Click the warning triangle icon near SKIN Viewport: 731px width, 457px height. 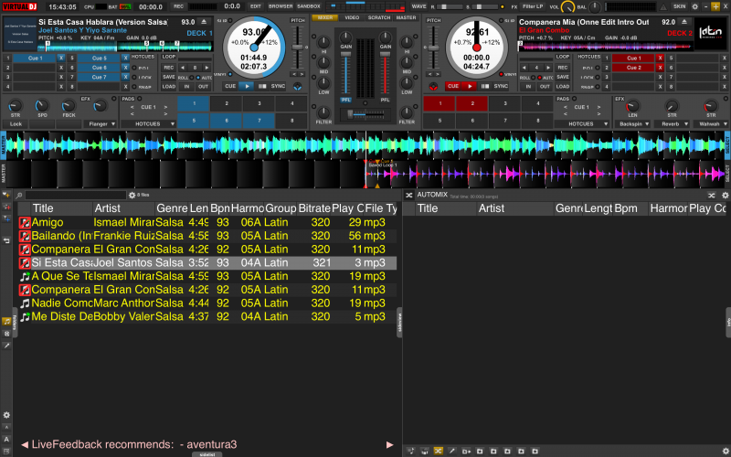[664, 7]
